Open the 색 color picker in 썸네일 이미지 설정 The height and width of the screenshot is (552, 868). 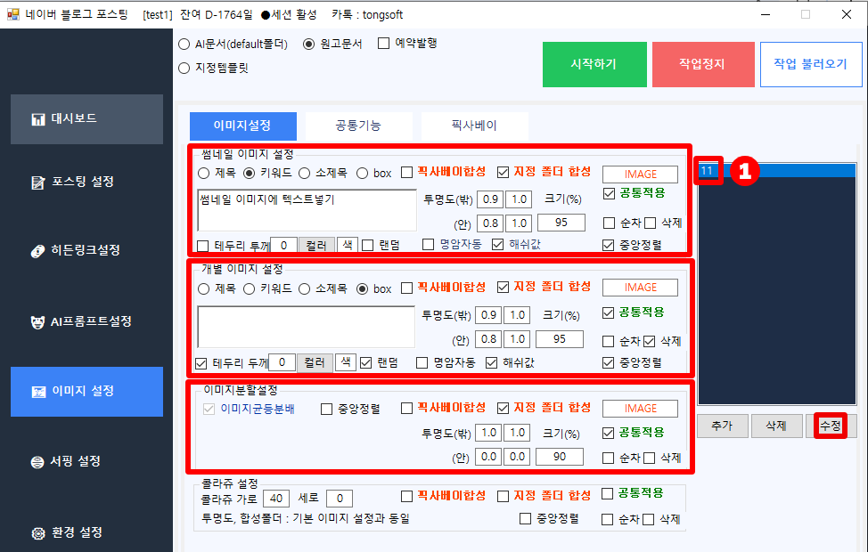(347, 245)
